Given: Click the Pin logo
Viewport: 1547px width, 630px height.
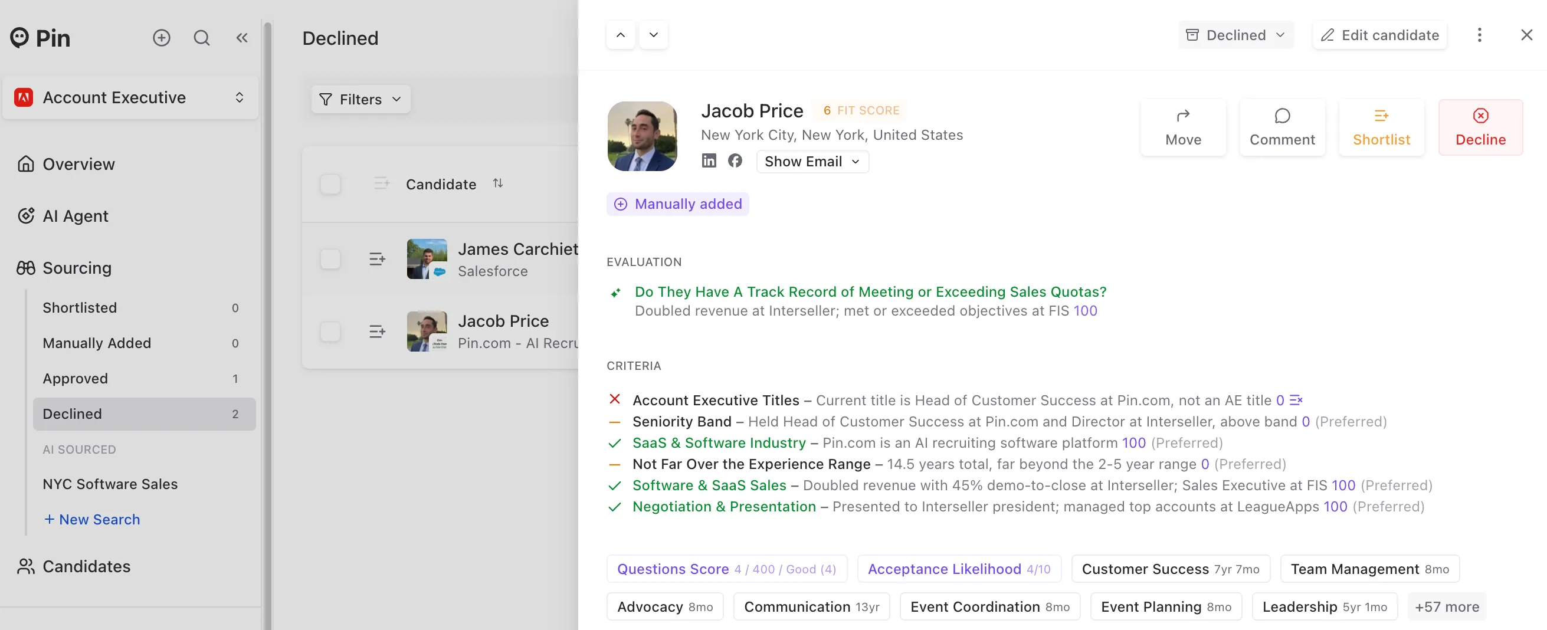Looking at the screenshot, I should (40, 38).
